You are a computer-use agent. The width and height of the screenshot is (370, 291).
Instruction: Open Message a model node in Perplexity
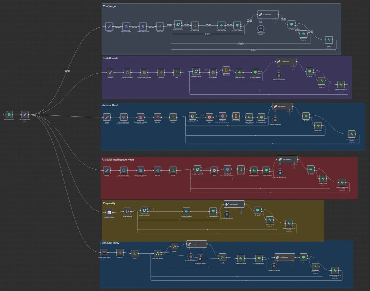point(109,212)
